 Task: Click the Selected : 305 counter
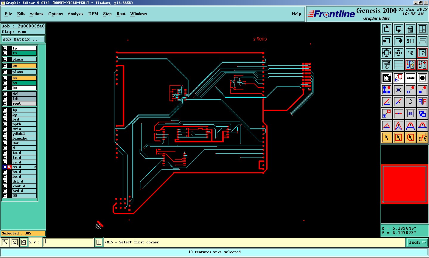(23, 233)
